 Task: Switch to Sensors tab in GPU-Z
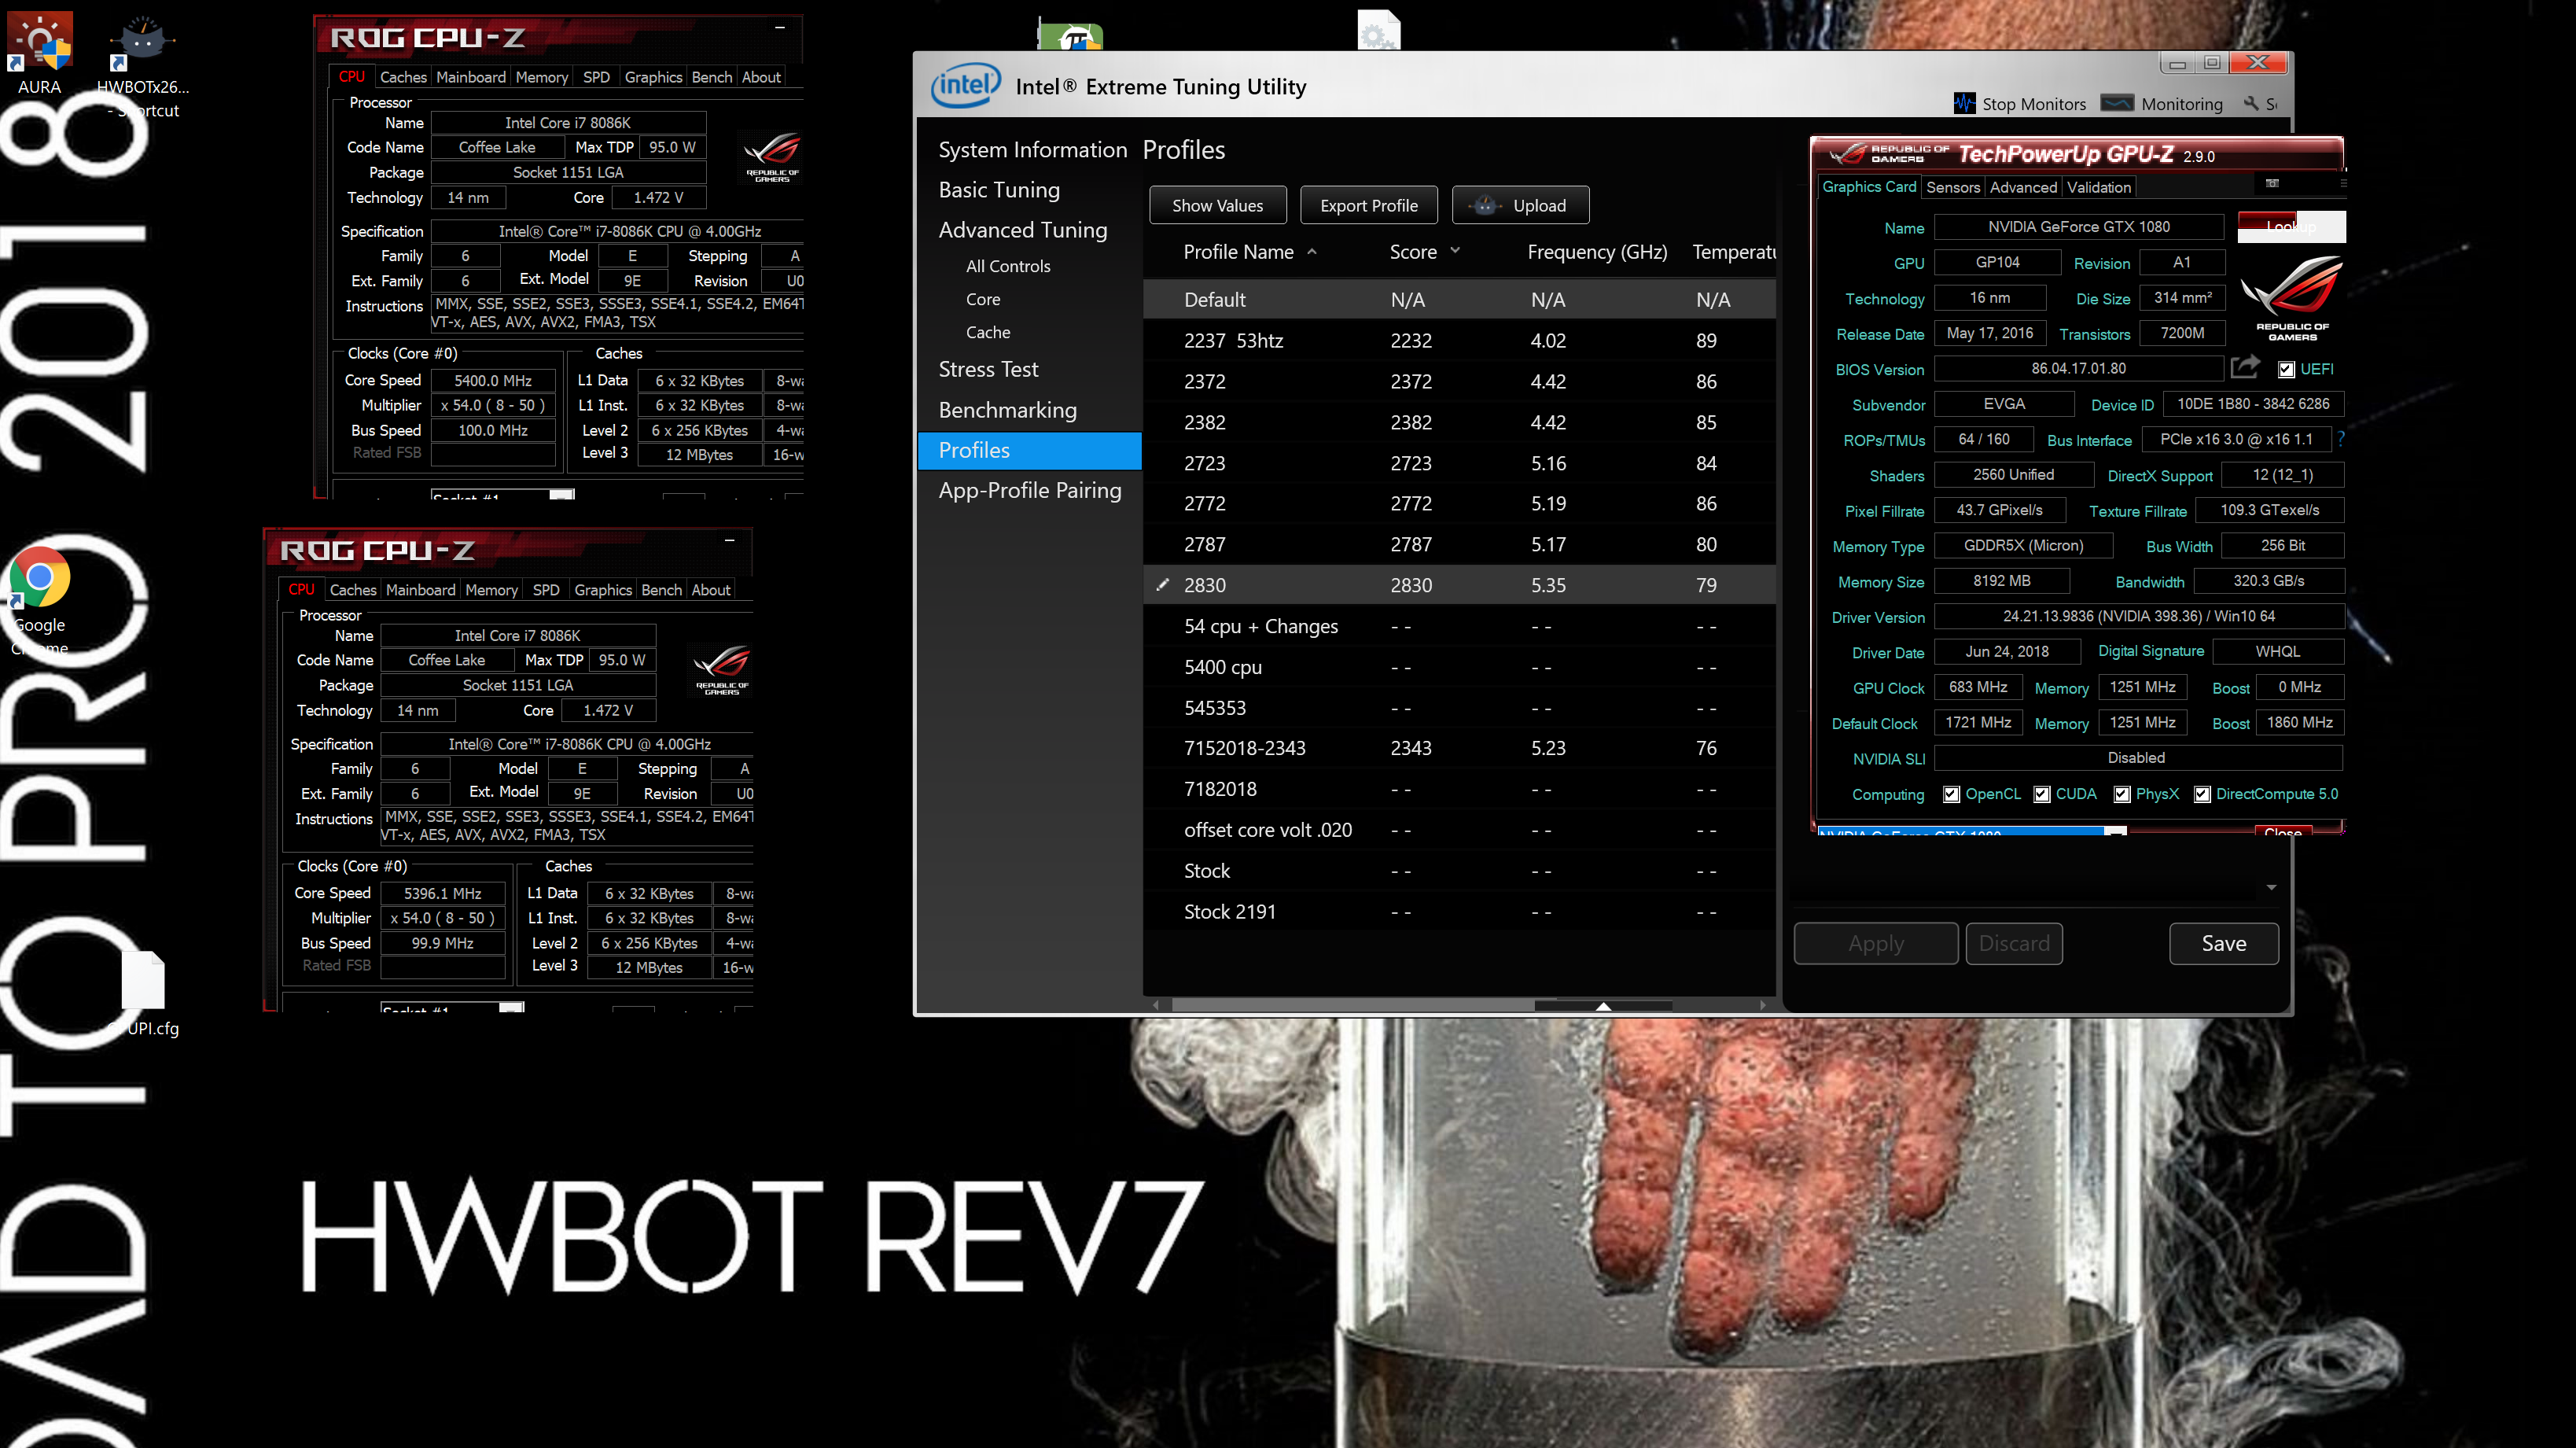pyautogui.click(x=1952, y=187)
